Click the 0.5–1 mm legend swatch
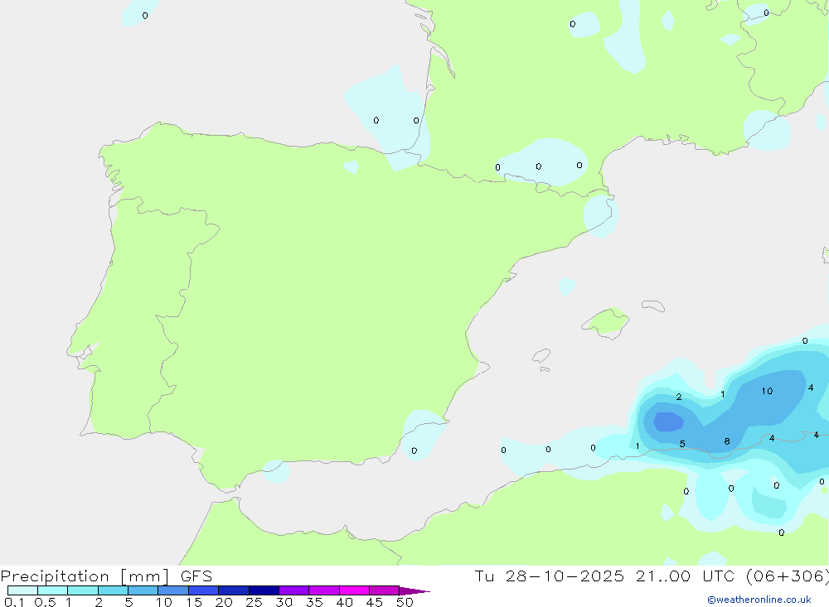829x607 pixels. click(x=52, y=590)
